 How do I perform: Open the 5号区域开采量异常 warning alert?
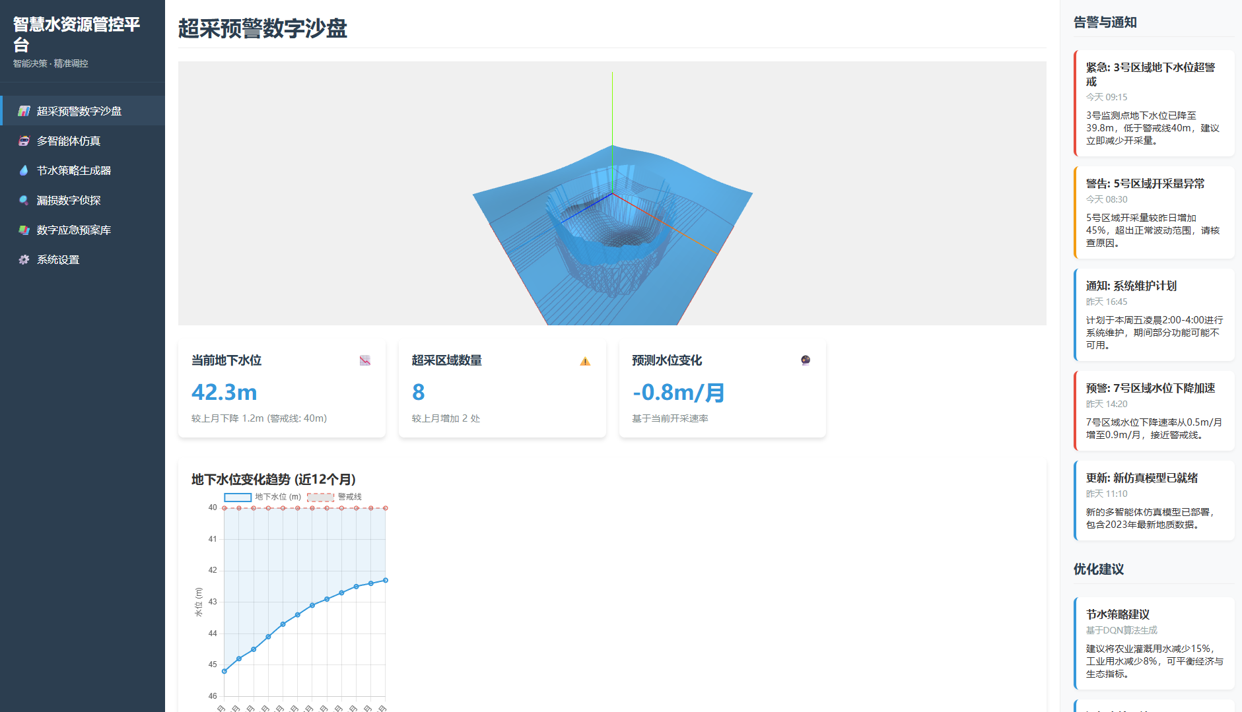click(1154, 212)
